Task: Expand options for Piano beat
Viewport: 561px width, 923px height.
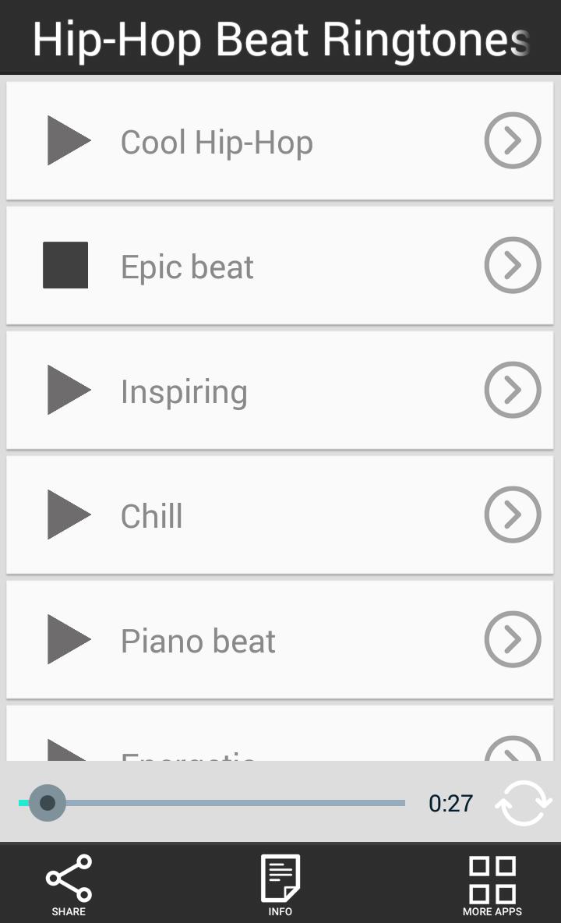Action: [x=512, y=639]
